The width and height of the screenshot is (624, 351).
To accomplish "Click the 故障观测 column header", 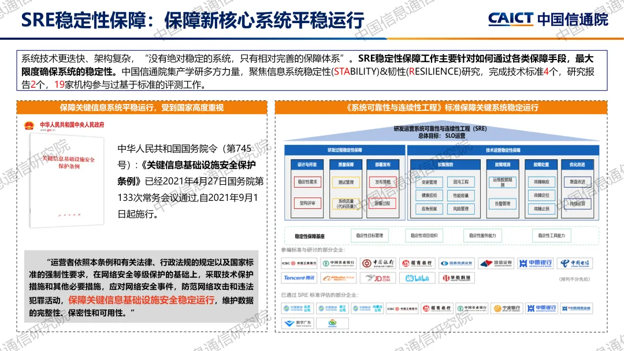I will coord(503,165).
